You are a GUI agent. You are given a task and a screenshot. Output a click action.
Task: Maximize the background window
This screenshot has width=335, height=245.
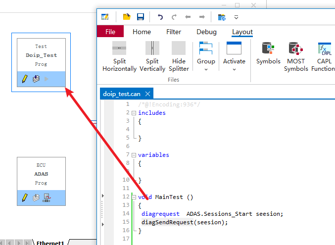coord(237,5)
